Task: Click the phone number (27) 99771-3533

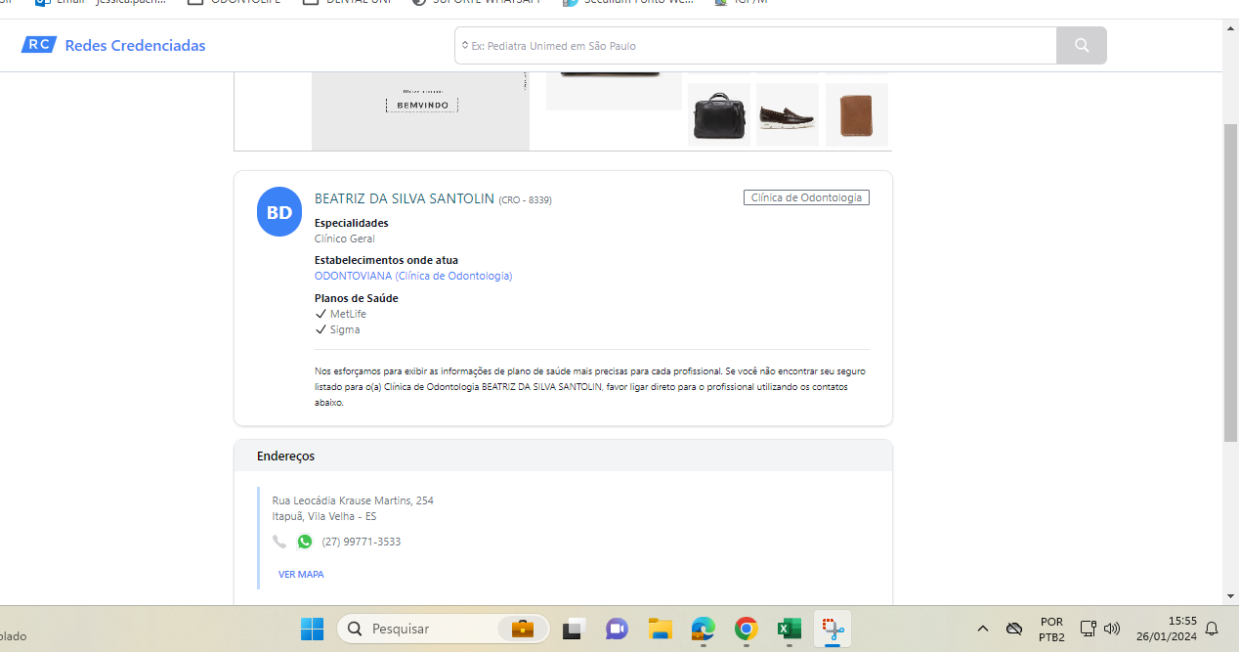Action: (x=362, y=542)
